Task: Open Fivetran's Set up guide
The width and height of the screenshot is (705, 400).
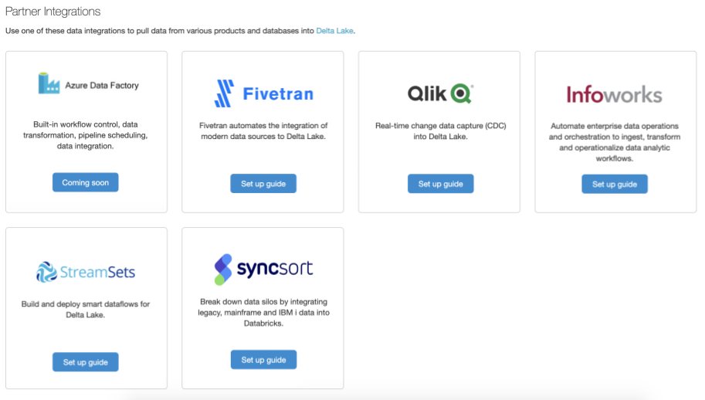Action: coord(263,184)
